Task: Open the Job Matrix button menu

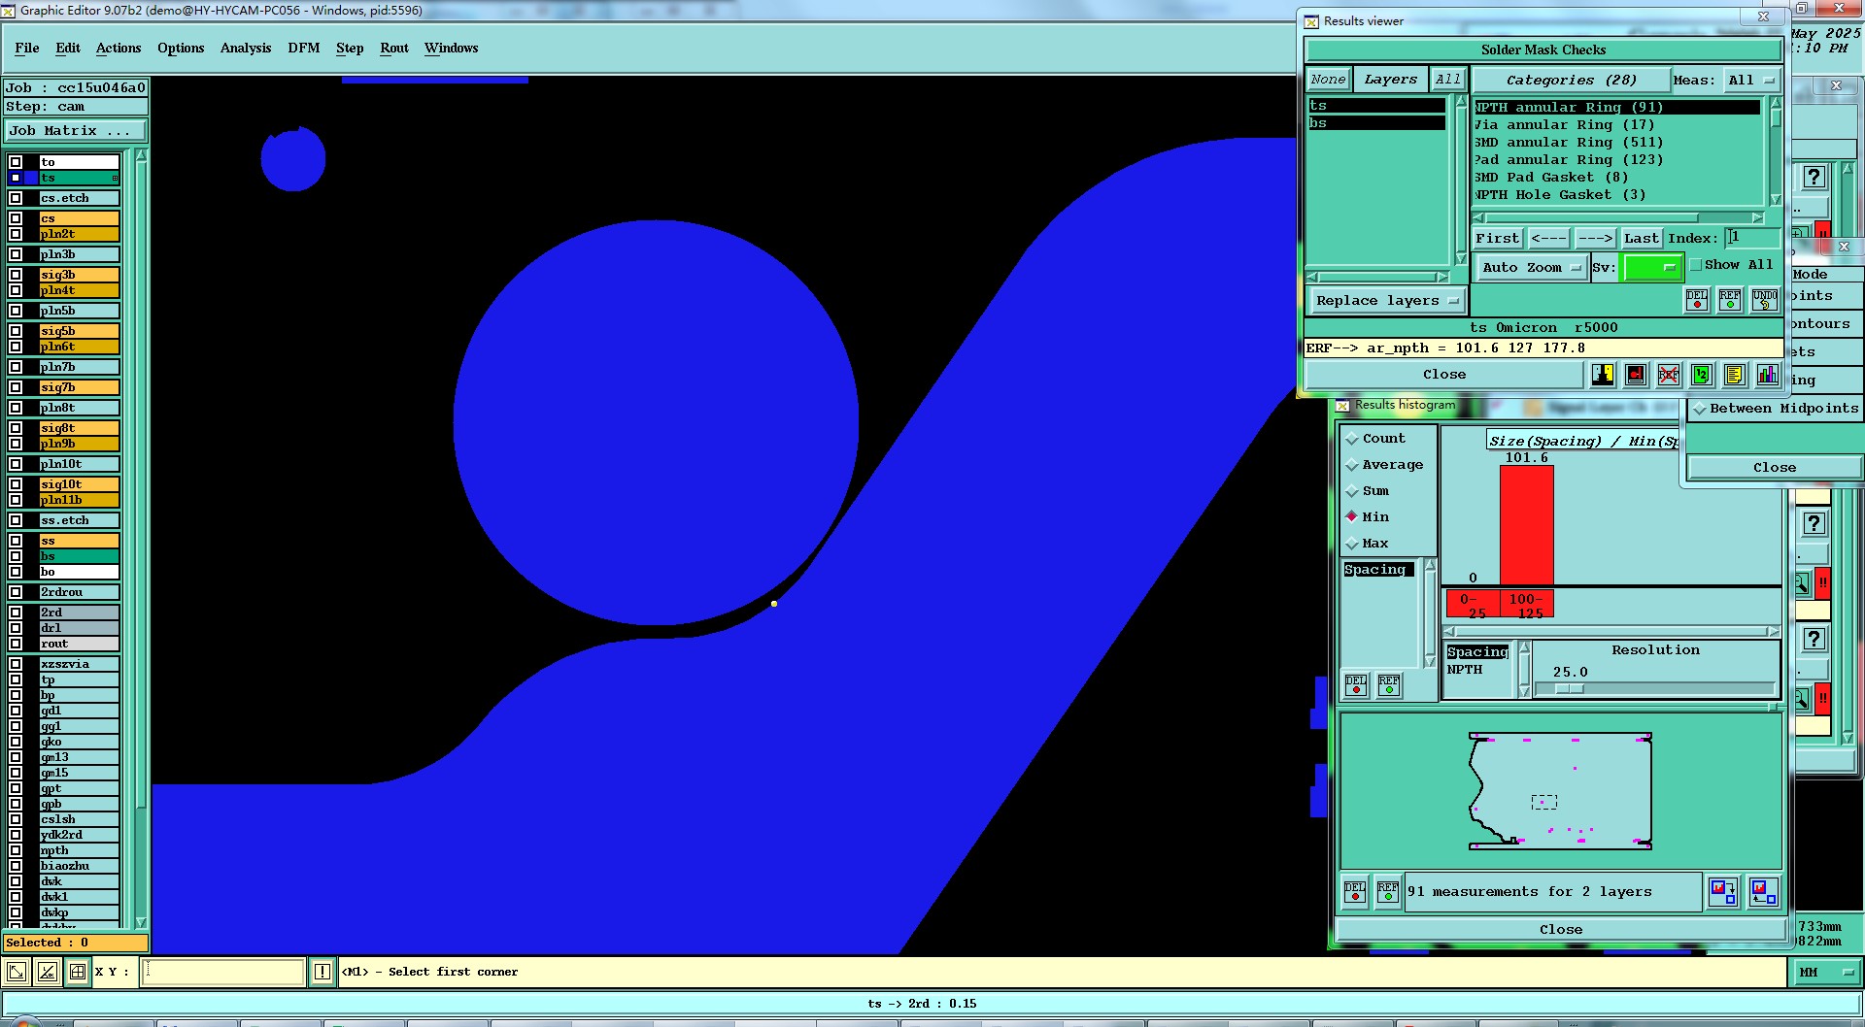Action: (x=76, y=131)
